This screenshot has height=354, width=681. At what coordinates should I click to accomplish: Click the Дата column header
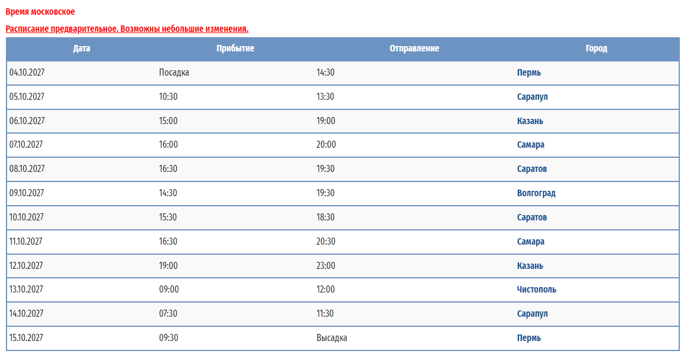[82, 48]
